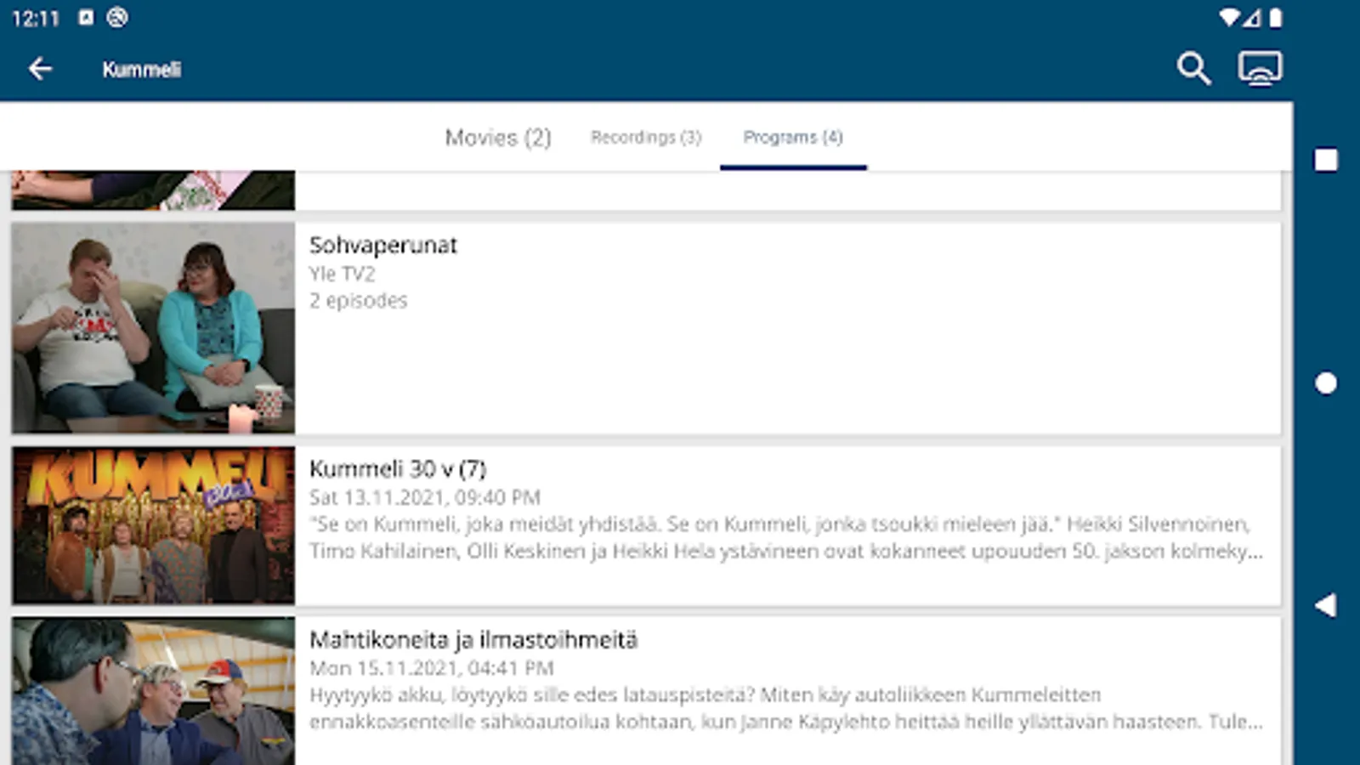Click the 2 episodes label
This screenshot has height=765, width=1360.
point(359,300)
